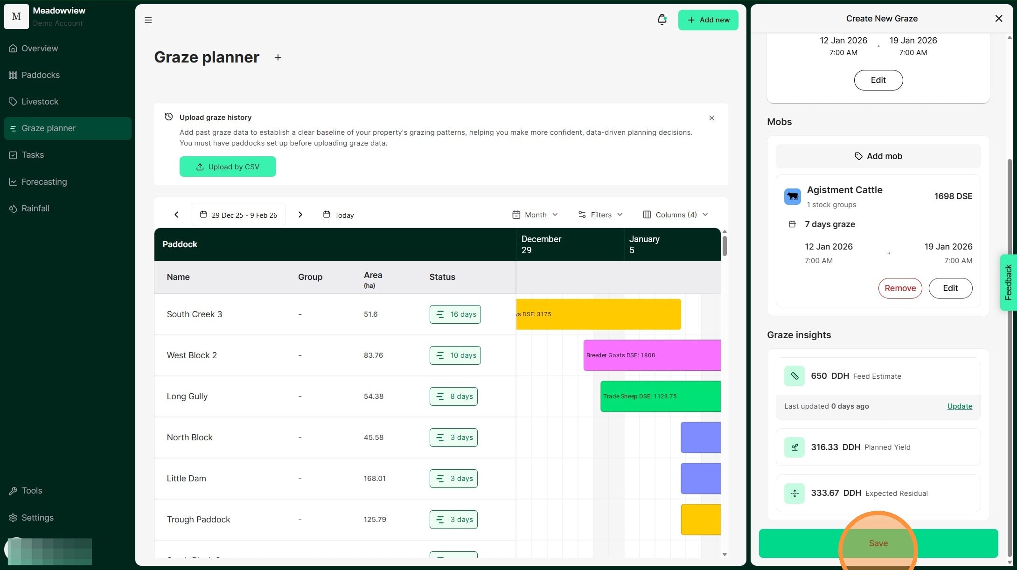
Task: Click the Upload by CSV button
Action: (x=228, y=167)
